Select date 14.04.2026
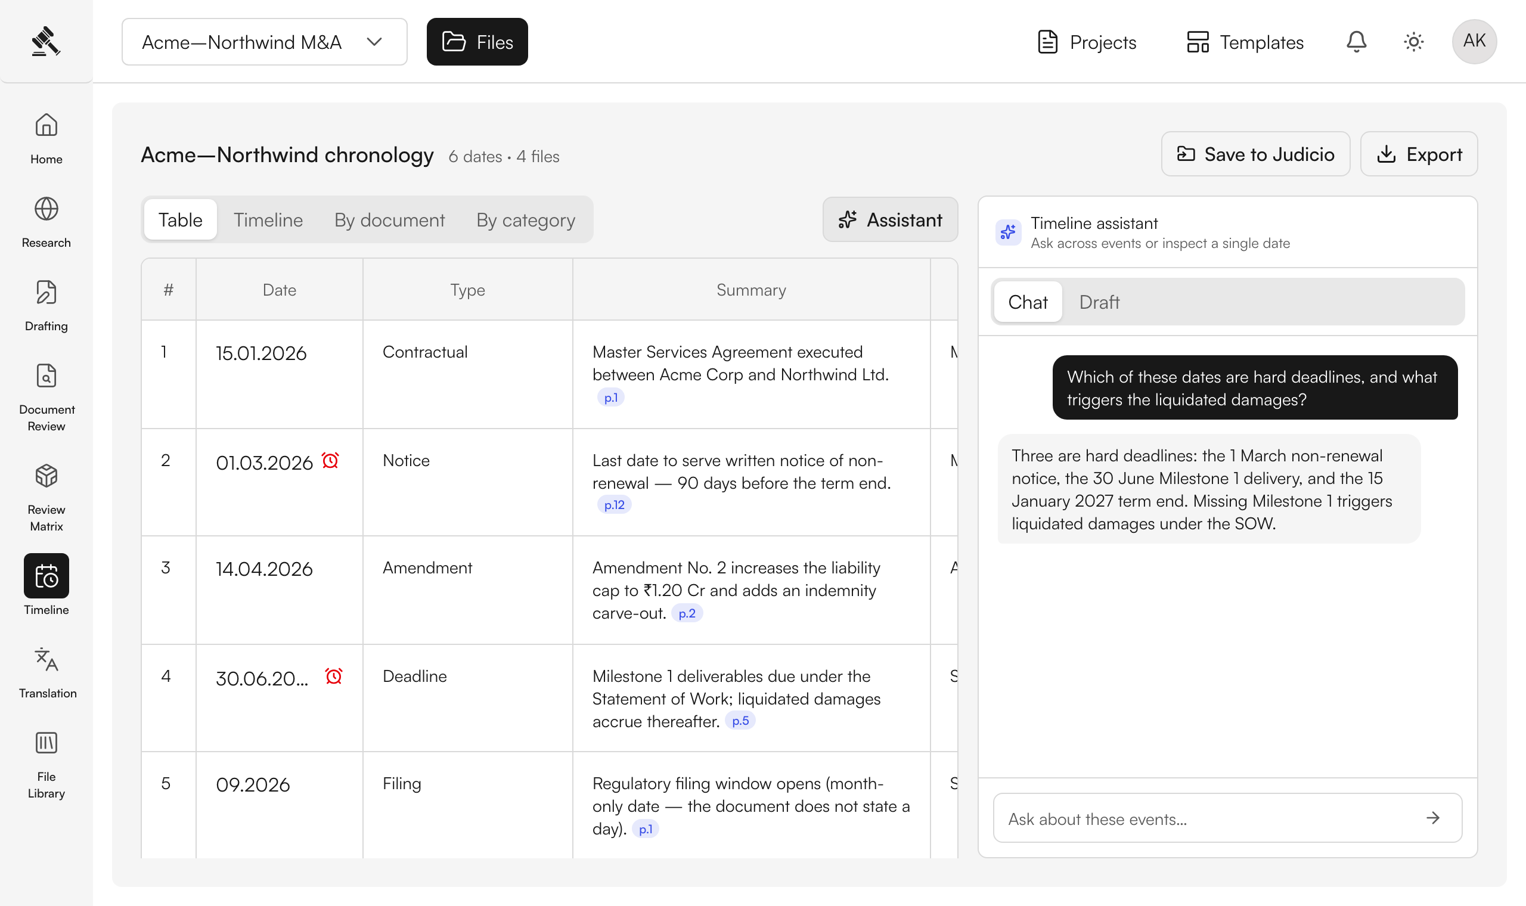The image size is (1526, 906). pyautogui.click(x=264, y=569)
